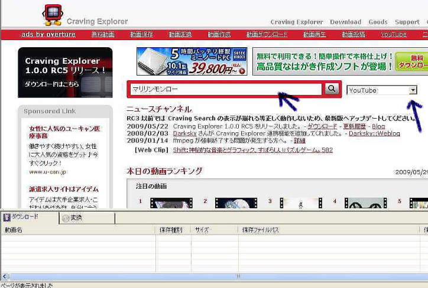The height and width of the screenshot is (288, 428).
Task: Click the 注目の動画 label
Action: pyautogui.click(x=151, y=186)
